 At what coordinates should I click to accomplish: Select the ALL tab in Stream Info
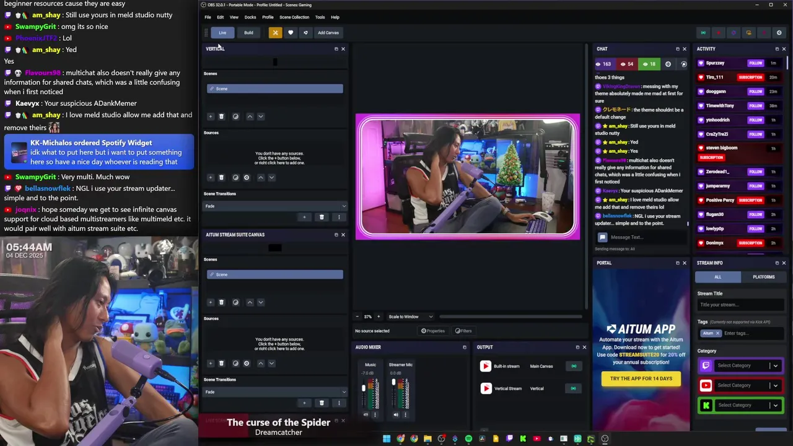718,277
